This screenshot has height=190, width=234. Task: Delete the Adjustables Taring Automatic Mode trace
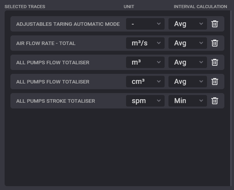215,24
